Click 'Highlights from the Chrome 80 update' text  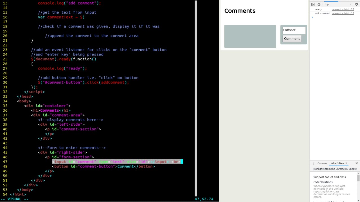335,169
